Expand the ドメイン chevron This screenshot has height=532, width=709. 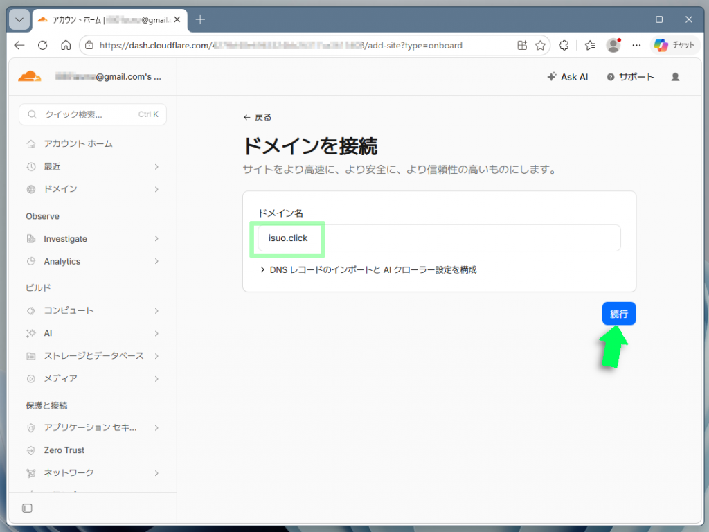(156, 189)
